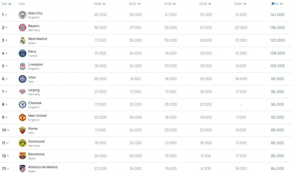The width and height of the screenshot is (292, 173).
Task: Sort by the Pts column chevron
Action: tap(281, 4)
